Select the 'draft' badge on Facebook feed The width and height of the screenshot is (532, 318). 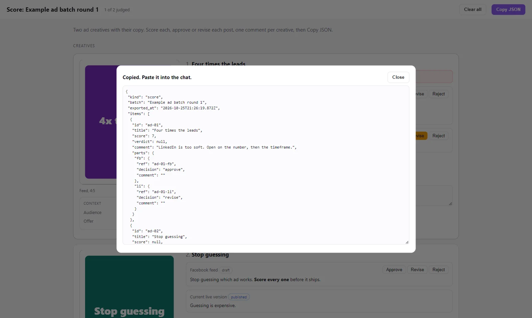(x=226, y=270)
